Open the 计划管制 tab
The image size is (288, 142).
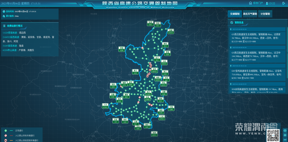(x=265, y=14)
